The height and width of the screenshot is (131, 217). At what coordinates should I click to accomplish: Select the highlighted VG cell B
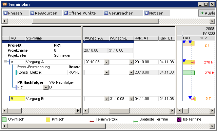[17, 99]
